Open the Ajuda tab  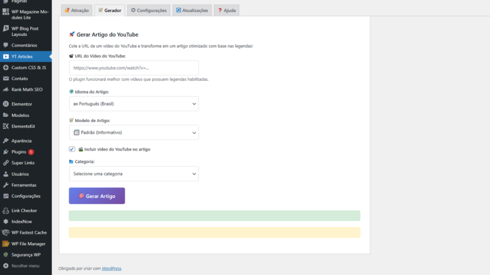(226, 11)
